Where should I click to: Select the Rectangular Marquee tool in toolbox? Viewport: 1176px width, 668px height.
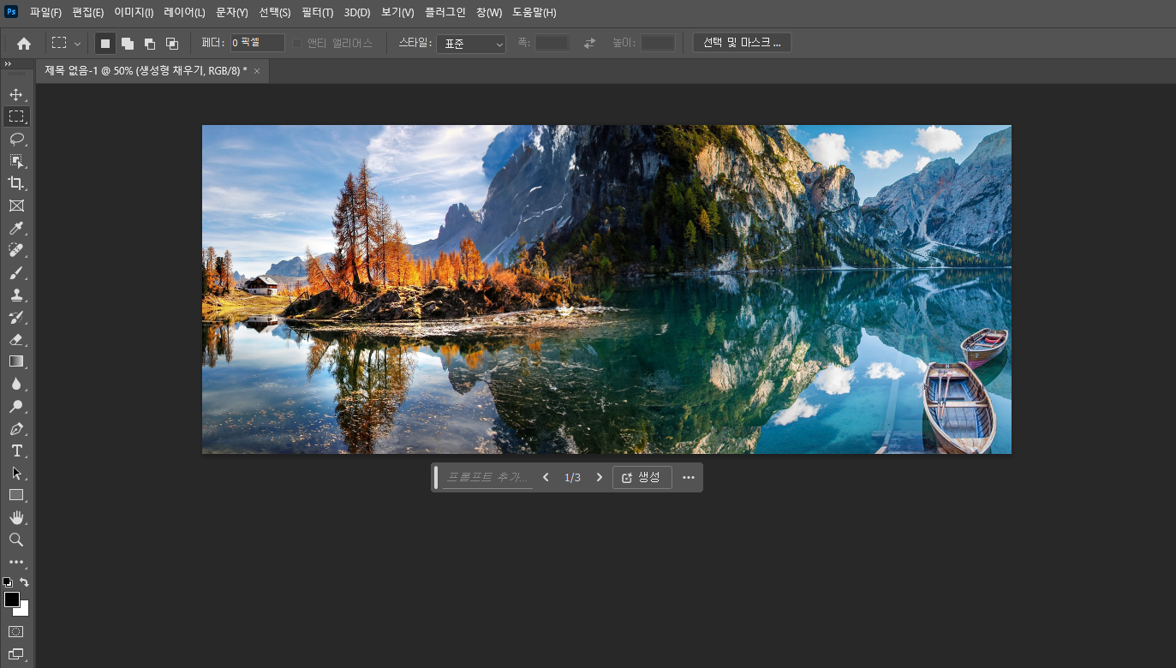[16, 116]
